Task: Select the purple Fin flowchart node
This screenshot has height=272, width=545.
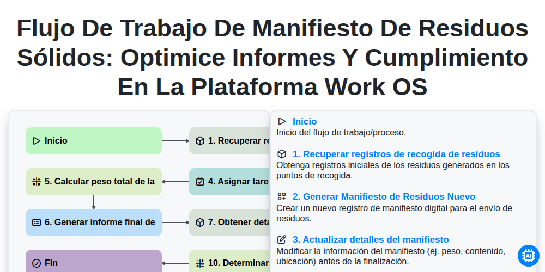Action: tap(94, 261)
